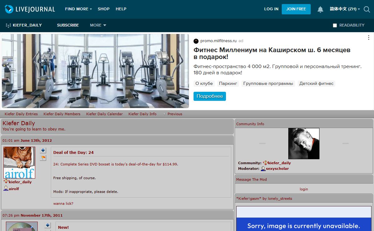Screen dimensions: 374x231
Task: Click Групповые программы ad chip
Action: (x=268, y=84)
